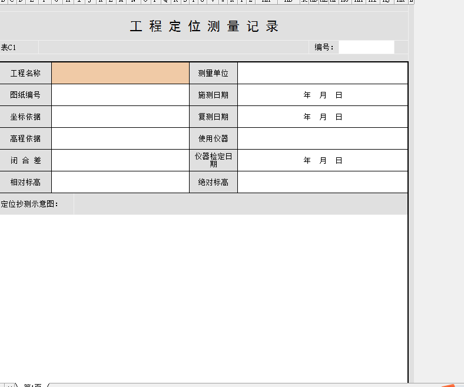This screenshot has height=387, width=464.
Task: Click the blank 坐标依据 value cell
Action: tap(120, 117)
